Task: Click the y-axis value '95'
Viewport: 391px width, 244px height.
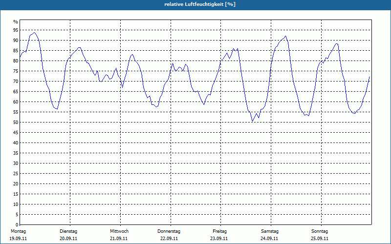Action: point(16,30)
